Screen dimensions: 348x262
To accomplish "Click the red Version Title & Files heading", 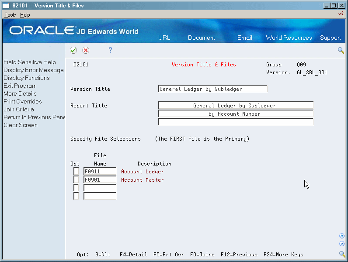I will coord(204,65).
